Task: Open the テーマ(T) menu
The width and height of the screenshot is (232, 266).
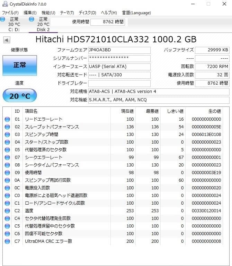Action: [x=67, y=13]
